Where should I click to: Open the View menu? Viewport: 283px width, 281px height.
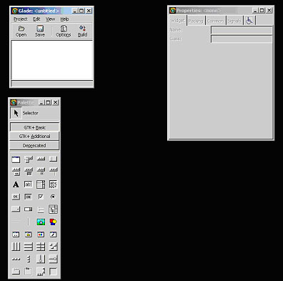pos(50,19)
